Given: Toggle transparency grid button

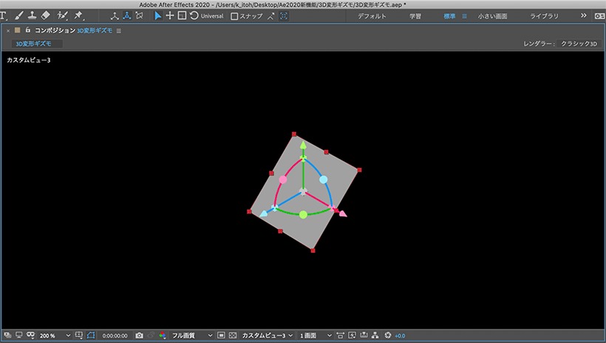Looking at the screenshot, I should point(233,336).
